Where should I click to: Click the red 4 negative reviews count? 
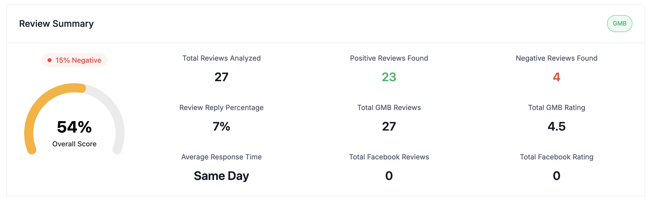point(556,77)
